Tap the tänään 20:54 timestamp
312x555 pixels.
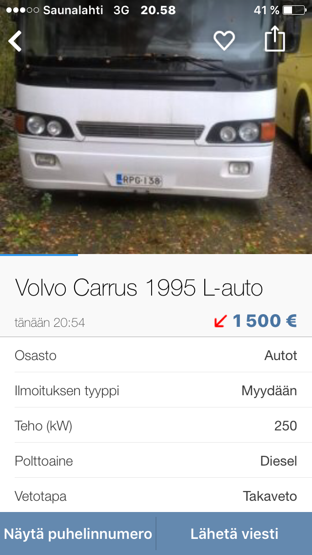click(x=50, y=322)
